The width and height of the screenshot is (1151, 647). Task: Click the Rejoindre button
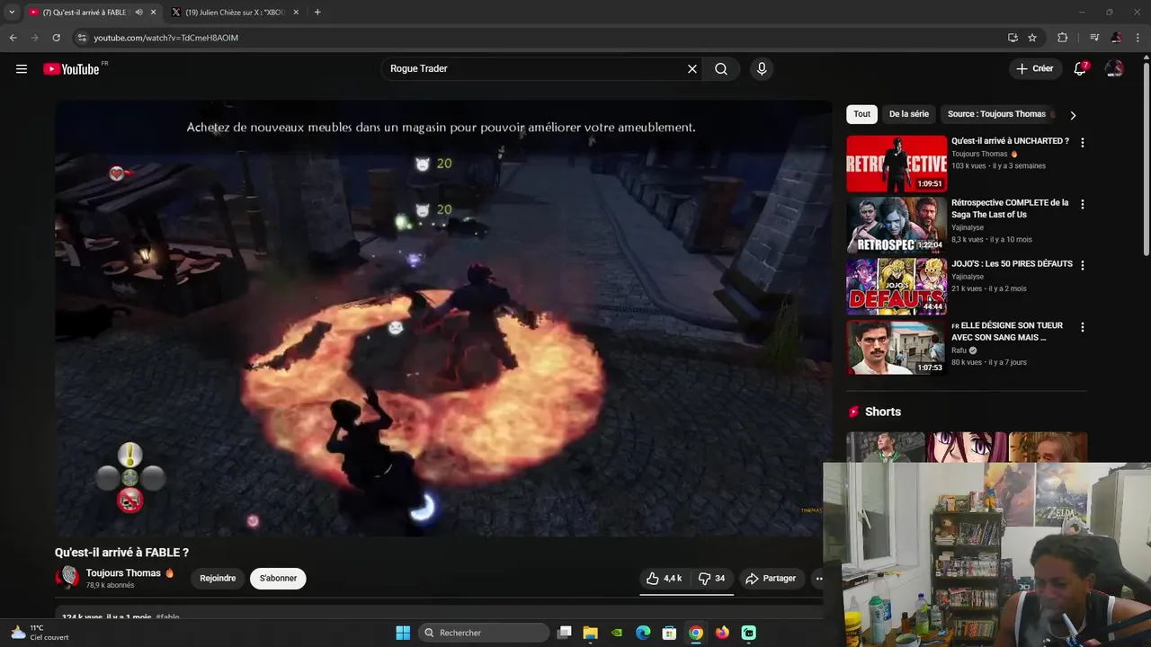(218, 579)
